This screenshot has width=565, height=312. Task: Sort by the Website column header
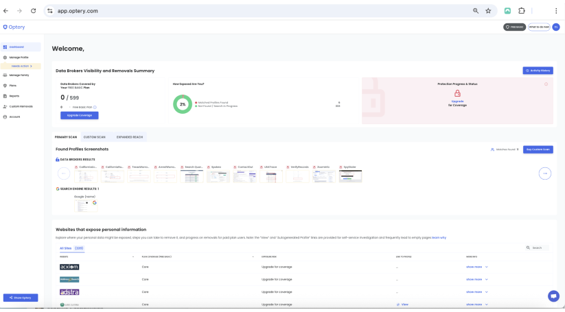64,257
